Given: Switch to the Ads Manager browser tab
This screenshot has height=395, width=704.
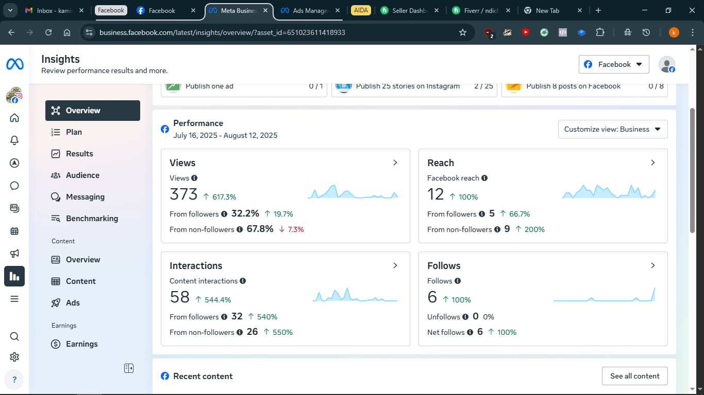Looking at the screenshot, I should (x=310, y=10).
